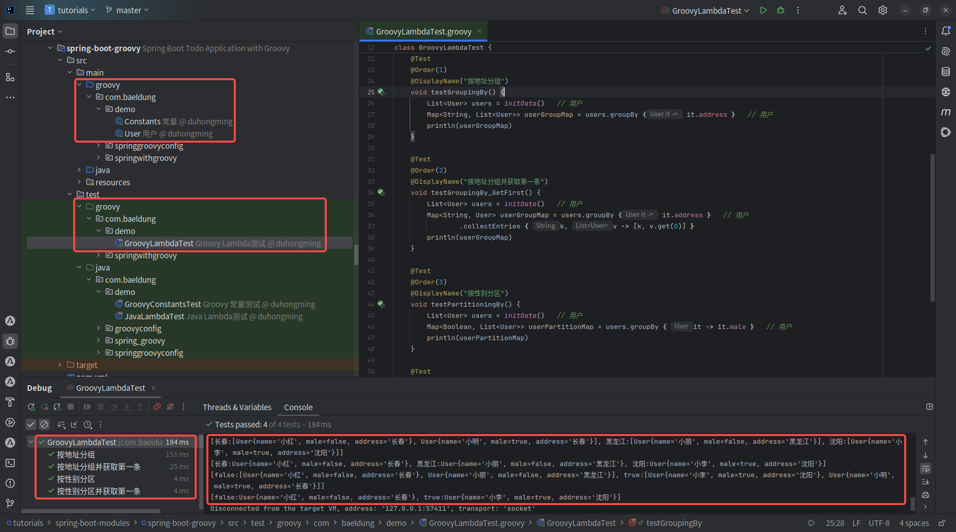Open the tutorials project dropdown

[x=70, y=10]
